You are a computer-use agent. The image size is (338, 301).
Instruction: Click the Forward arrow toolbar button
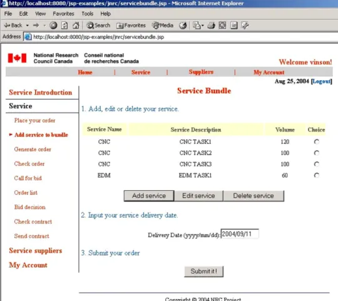[x=36, y=26]
